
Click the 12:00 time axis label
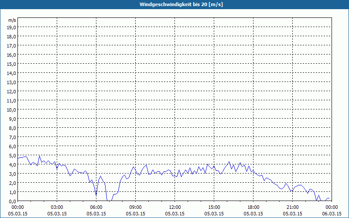click(x=175, y=208)
